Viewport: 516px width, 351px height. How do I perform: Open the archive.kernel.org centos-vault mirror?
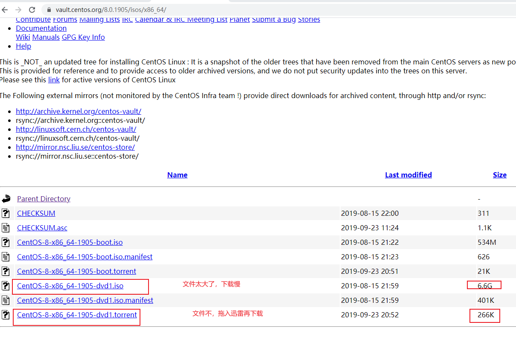pyautogui.click(x=79, y=111)
